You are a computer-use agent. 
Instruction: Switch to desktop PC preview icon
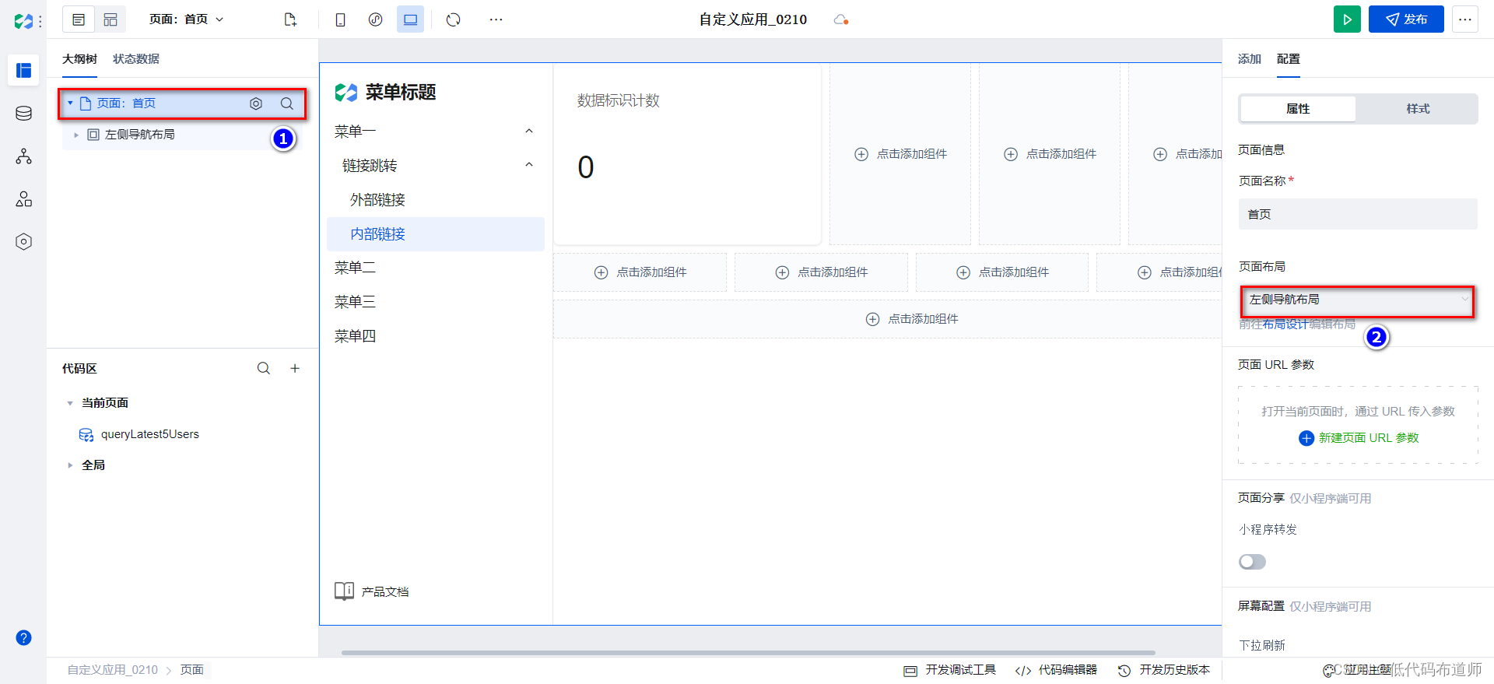pyautogui.click(x=410, y=19)
